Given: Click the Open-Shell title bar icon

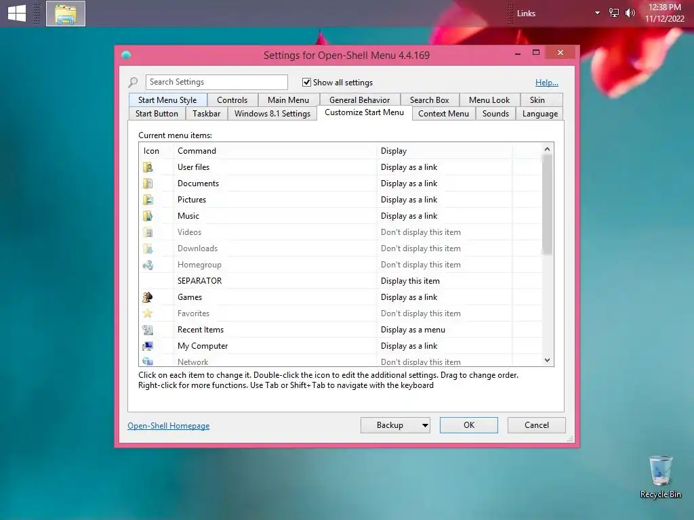Looking at the screenshot, I should coord(126,55).
